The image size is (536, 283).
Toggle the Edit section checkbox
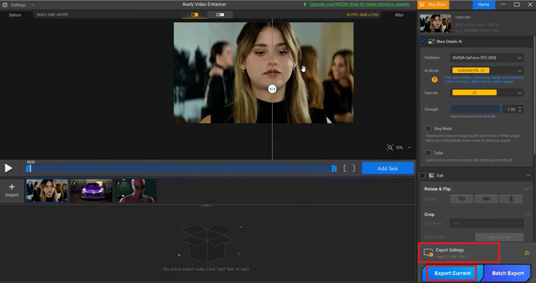pyautogui.click(x=422, y=176)
